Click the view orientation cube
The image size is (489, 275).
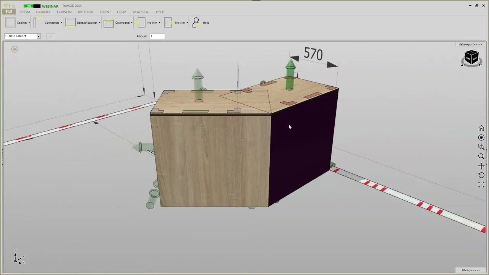471,58
